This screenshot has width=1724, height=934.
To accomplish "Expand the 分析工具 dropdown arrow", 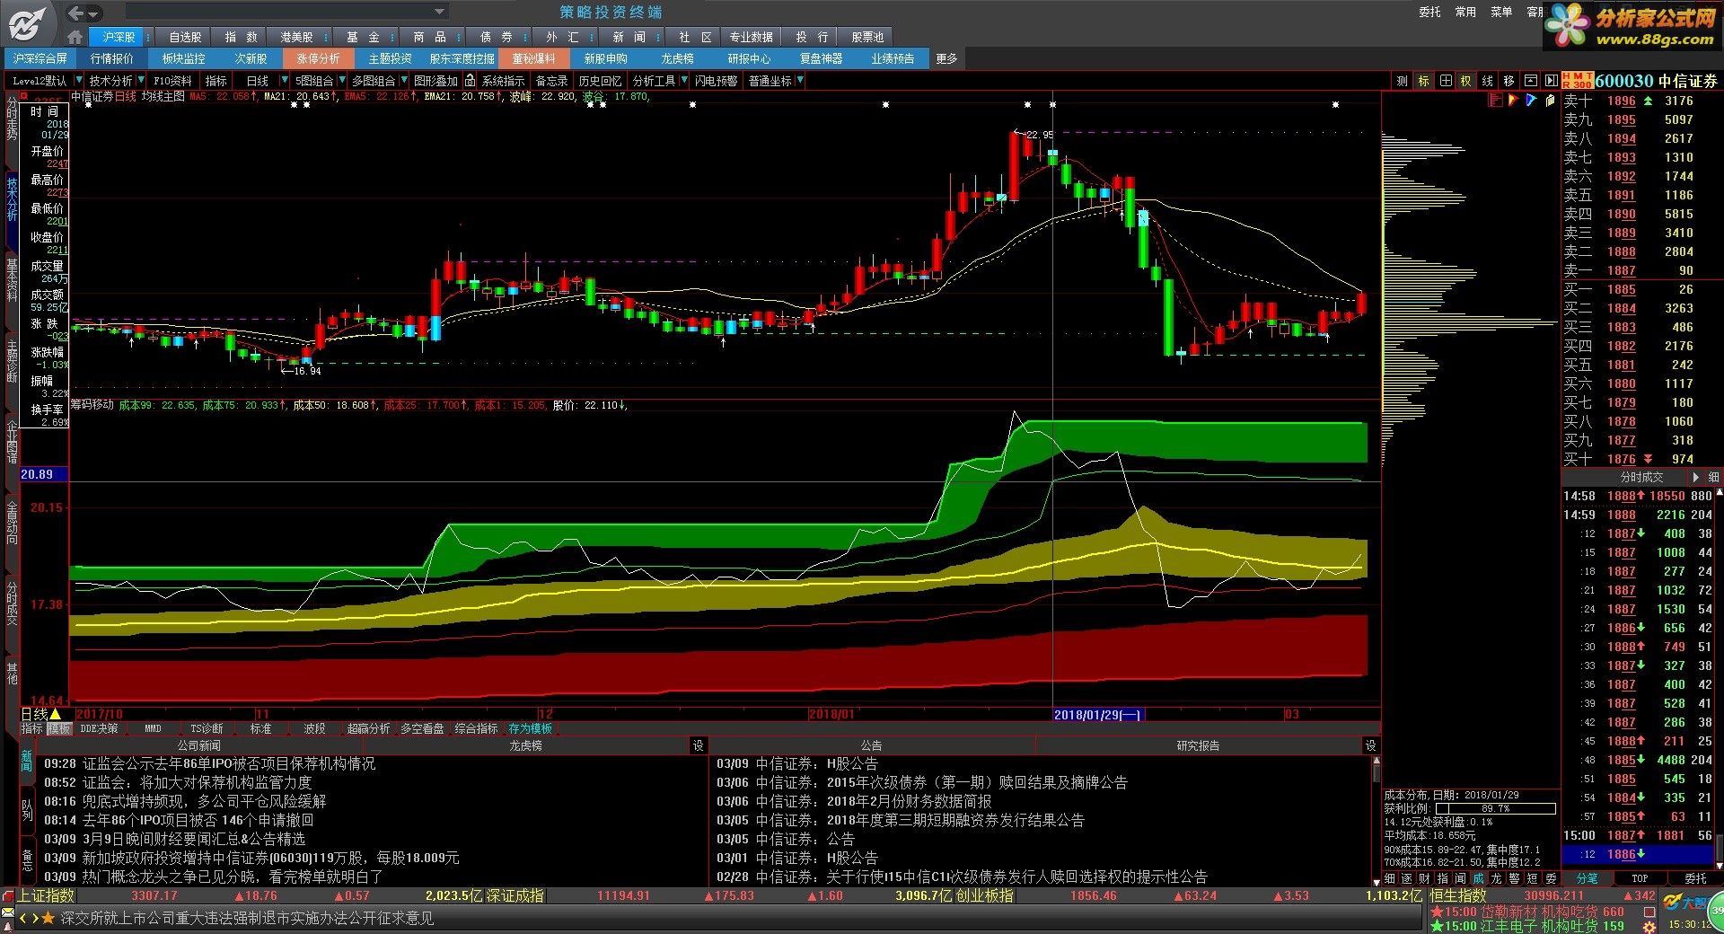I will point(684,81).
